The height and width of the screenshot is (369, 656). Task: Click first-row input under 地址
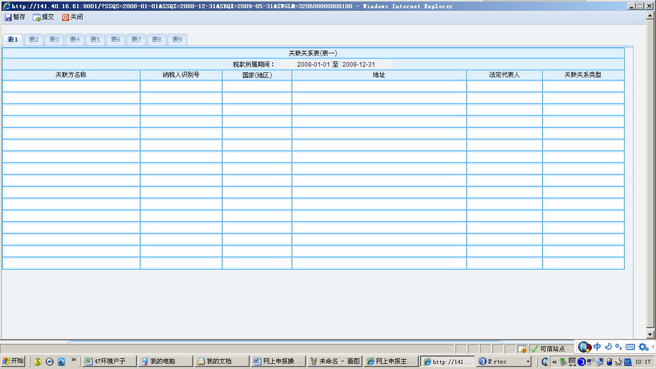click(379, 86)
